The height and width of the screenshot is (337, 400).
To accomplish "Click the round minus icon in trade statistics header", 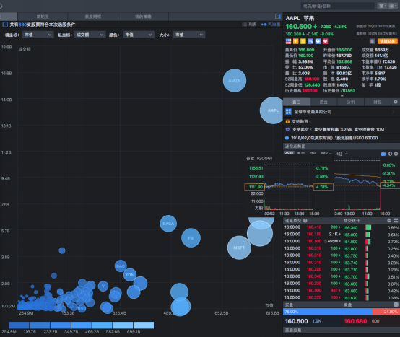I will (x=389, y=221).
